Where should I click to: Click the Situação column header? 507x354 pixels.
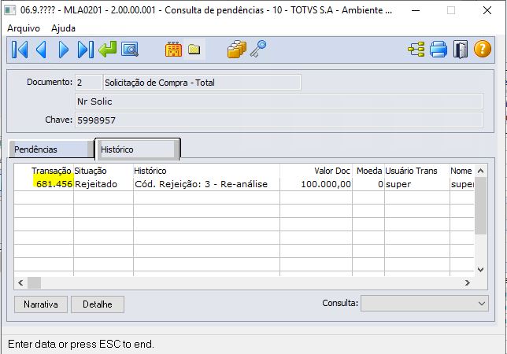coord(103,171)
